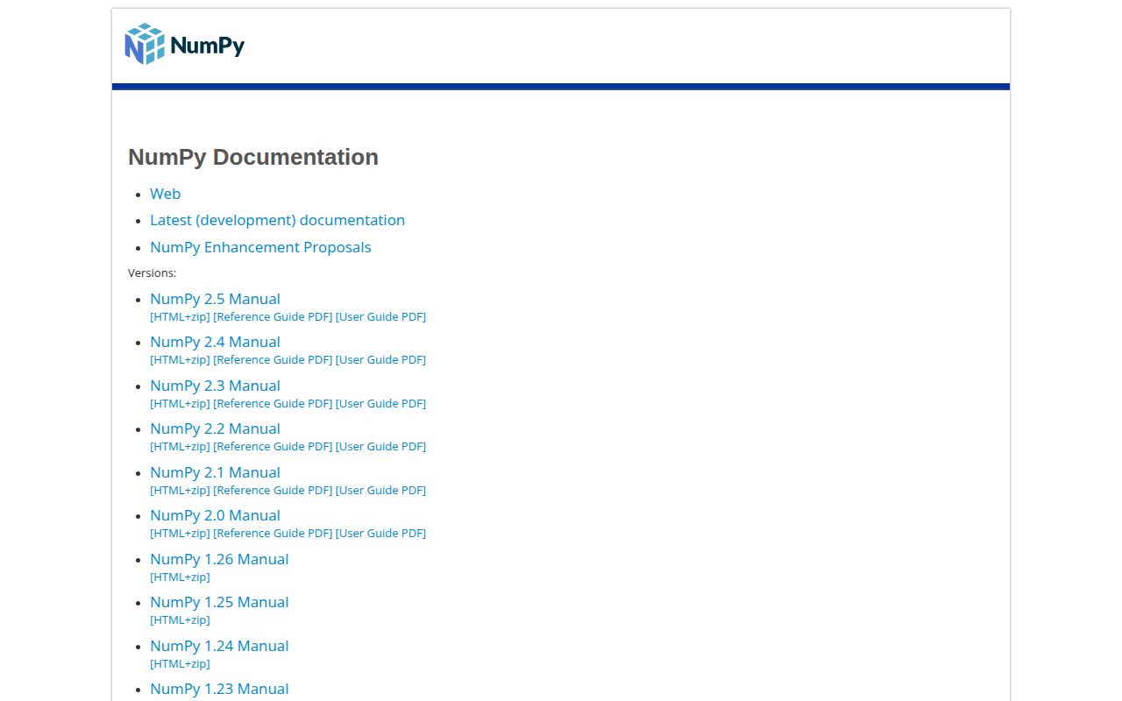Open the NumPy 2.0 Manual
This screenshot has width=1122, height=701.
click(215, 515)
